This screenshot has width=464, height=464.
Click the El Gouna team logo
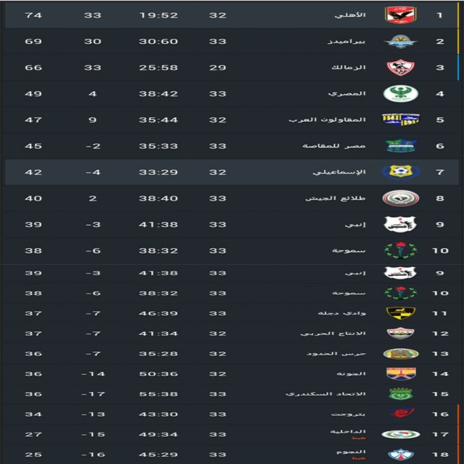pos(400,374)
